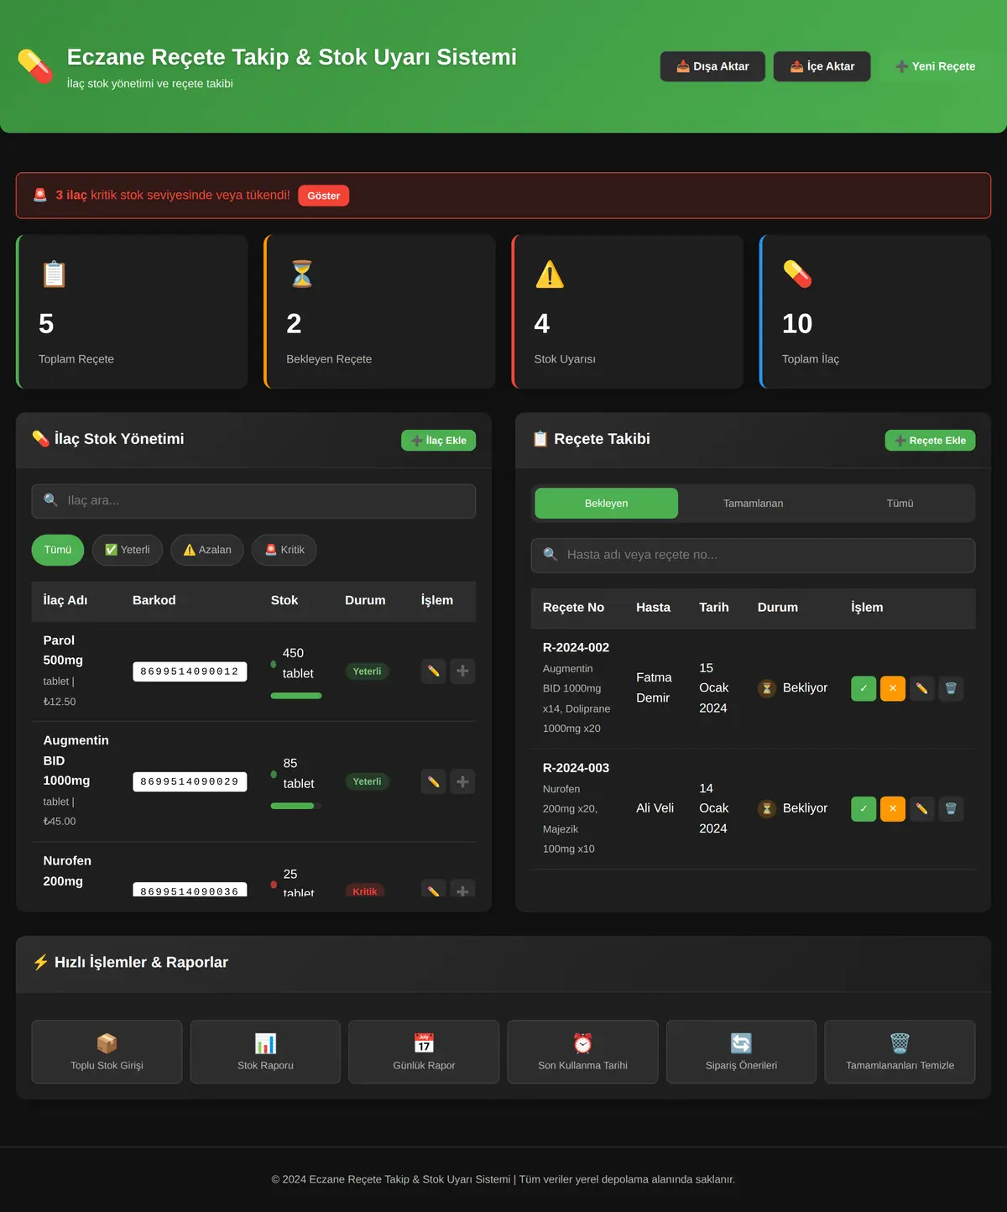Show the Tümü prescriptions tab
This screenshot has width=1007, height=1212.
pyautogui.click(x=900, y=504)
